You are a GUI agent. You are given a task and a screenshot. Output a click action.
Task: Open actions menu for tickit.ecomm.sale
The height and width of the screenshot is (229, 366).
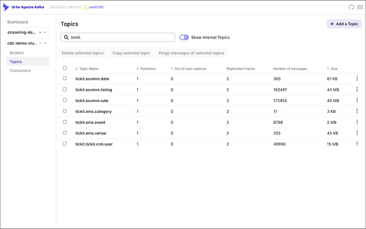(357, 100)
